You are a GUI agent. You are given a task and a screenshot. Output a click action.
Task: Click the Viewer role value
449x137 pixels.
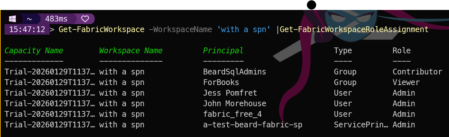point(406,82)
